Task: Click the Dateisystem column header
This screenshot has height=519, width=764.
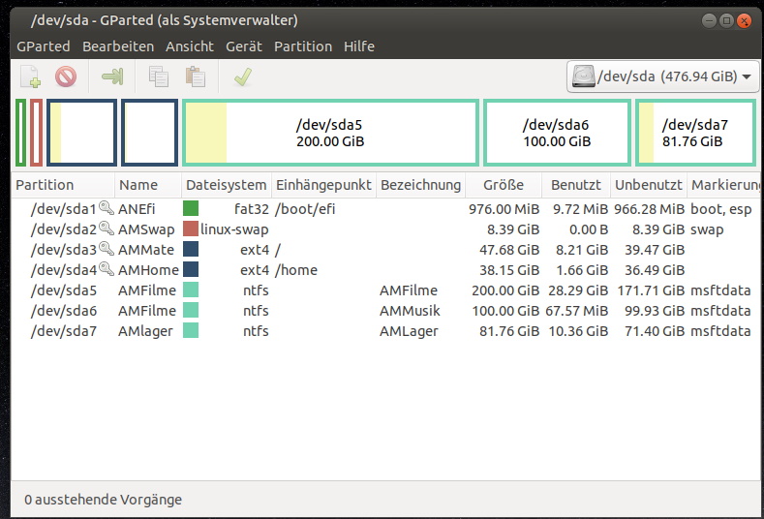Action: pyautogui.click(x=226, y=185)
